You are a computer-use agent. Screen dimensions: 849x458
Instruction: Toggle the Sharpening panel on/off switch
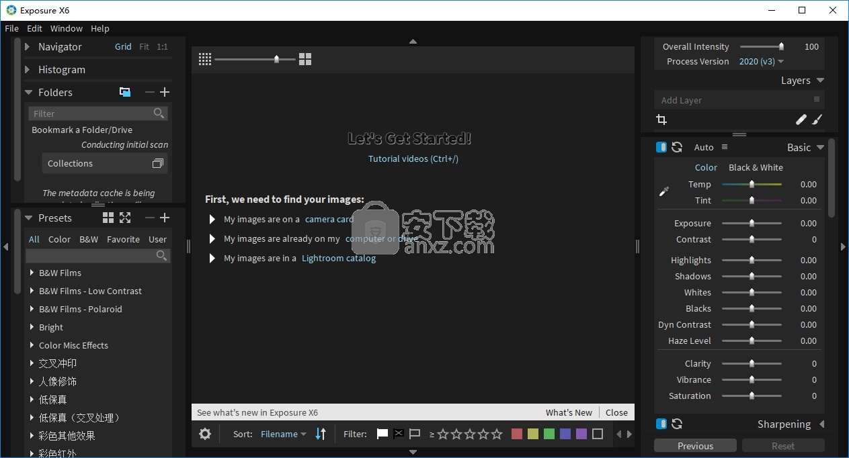tap(661, 424)
